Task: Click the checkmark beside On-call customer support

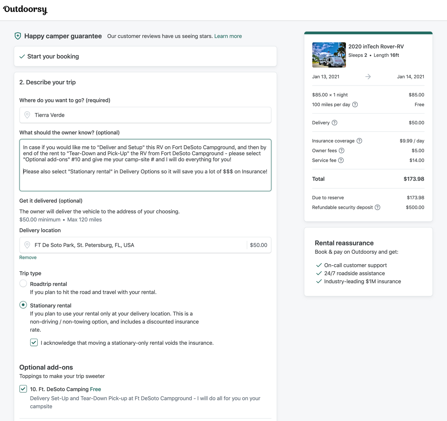Action: (x=319, y=265)
